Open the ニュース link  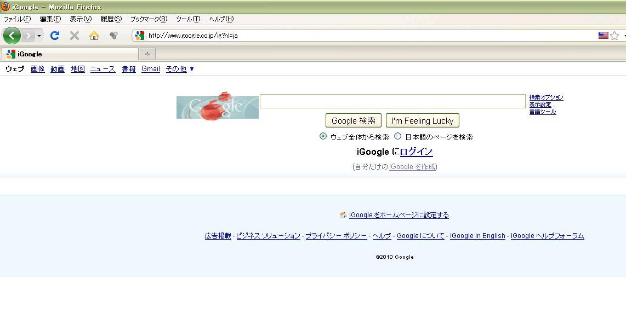point(103,69)
